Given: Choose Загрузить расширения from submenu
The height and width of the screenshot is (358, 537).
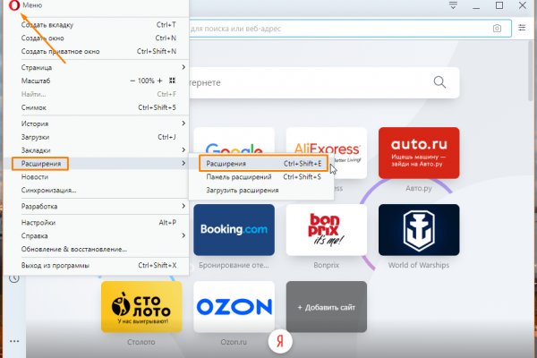Looking at the screenshot, I should coord(242,190).
